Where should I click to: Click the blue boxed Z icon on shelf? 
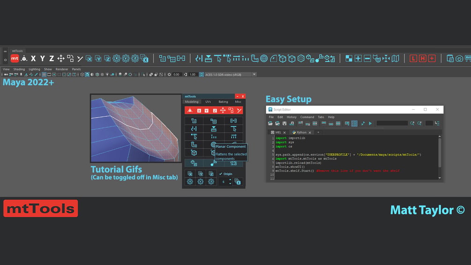click(x=107, y=59)
